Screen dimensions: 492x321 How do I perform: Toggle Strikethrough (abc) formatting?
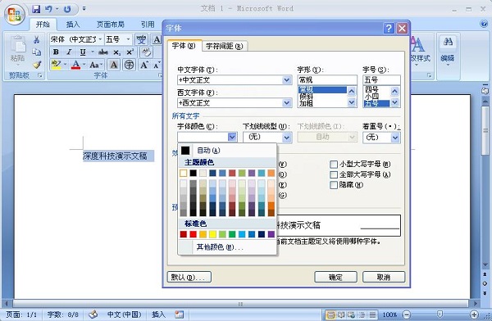coord(103,52)
